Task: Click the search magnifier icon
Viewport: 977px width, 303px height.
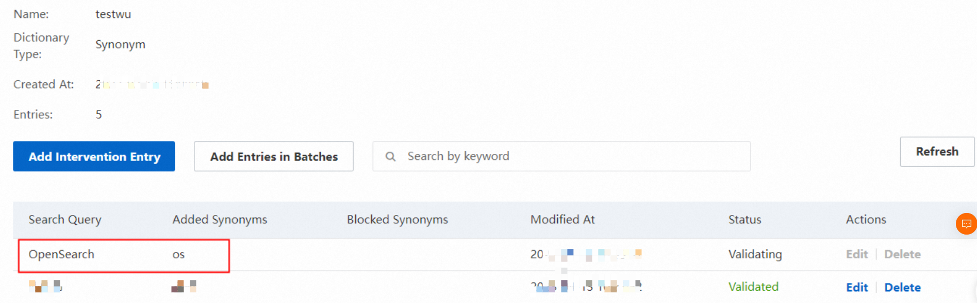Action: (391, 156)
